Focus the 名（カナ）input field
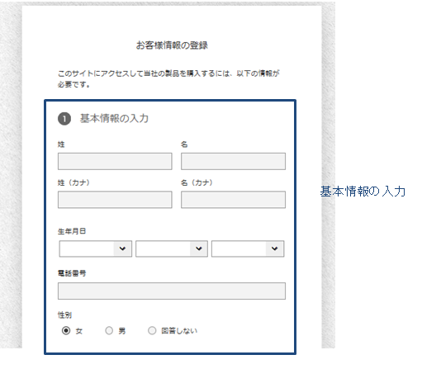This screenshot has height=369, width=422. click(233, 200)
